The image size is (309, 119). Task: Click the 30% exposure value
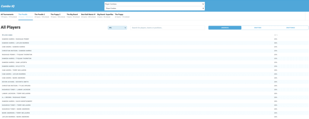[276, 43]
